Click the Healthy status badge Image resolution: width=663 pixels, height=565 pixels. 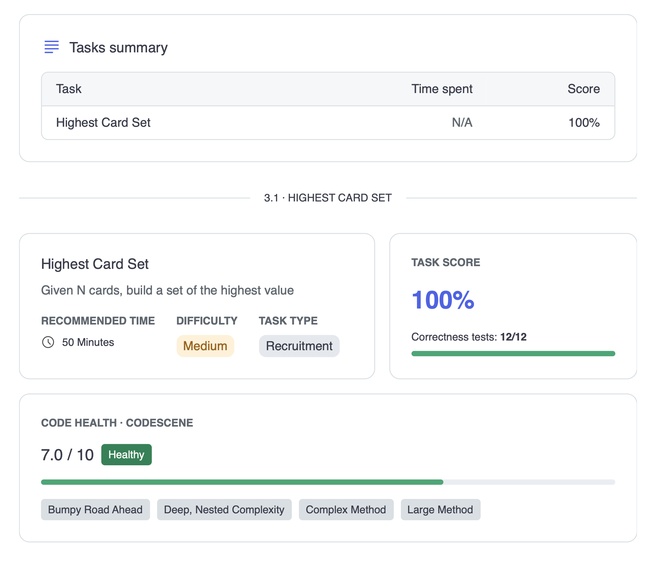tap(126, 454)
